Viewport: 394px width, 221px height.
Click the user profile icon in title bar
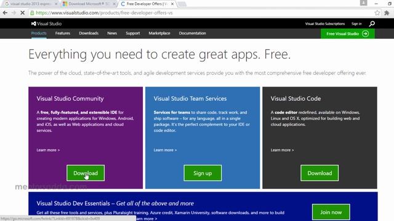point(363,2)
